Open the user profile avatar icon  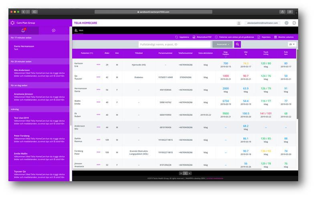tap(239, 23)
